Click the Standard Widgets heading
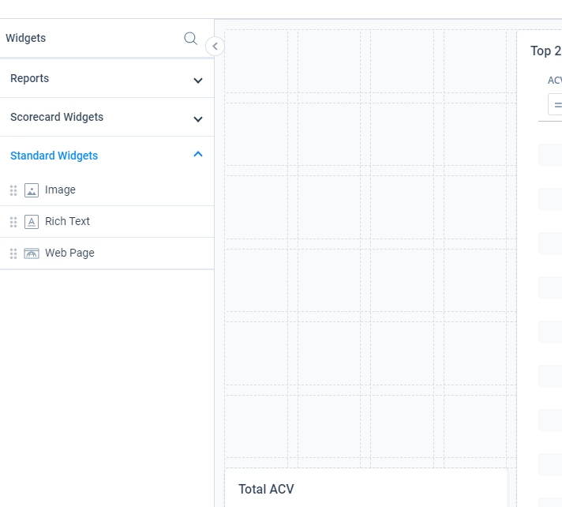 click(x=54, y=156)
